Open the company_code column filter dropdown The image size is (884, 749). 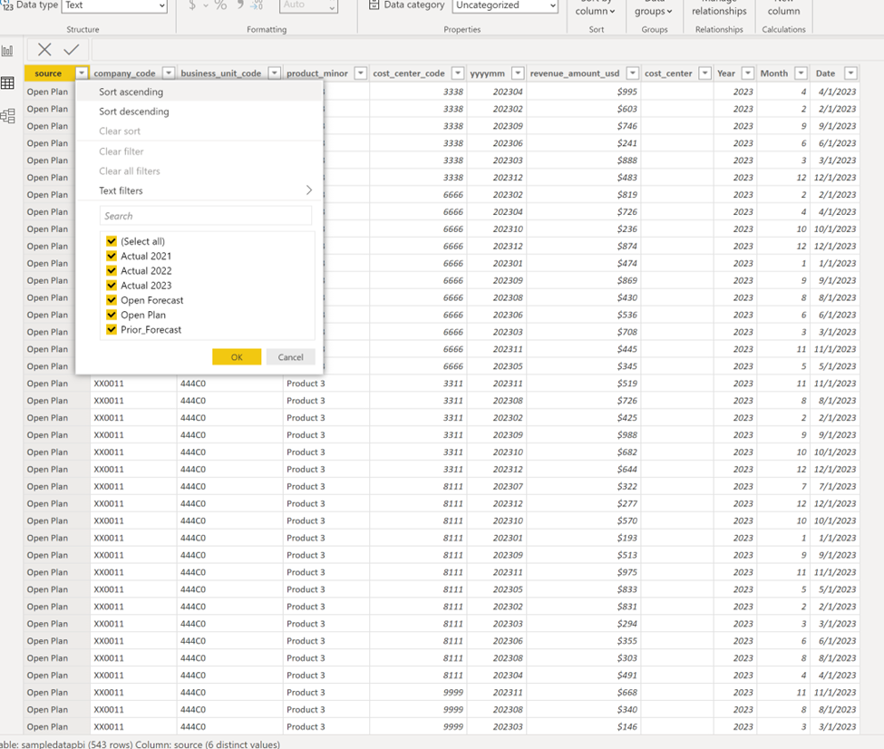click(168, 73)
